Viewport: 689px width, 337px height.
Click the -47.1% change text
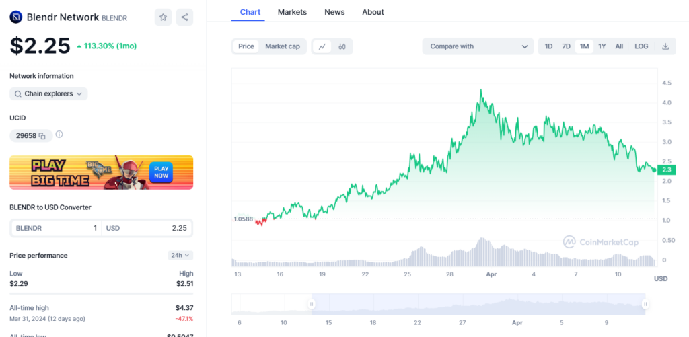(184, 319)
